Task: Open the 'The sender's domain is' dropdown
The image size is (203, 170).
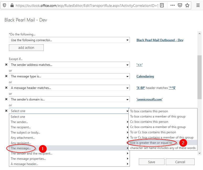Action: [x=127, y=99]
